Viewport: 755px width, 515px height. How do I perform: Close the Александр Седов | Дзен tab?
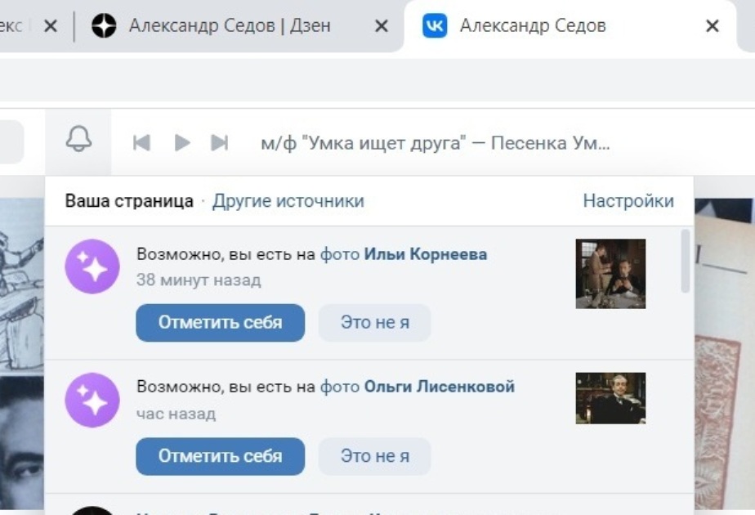click(382, 25)
